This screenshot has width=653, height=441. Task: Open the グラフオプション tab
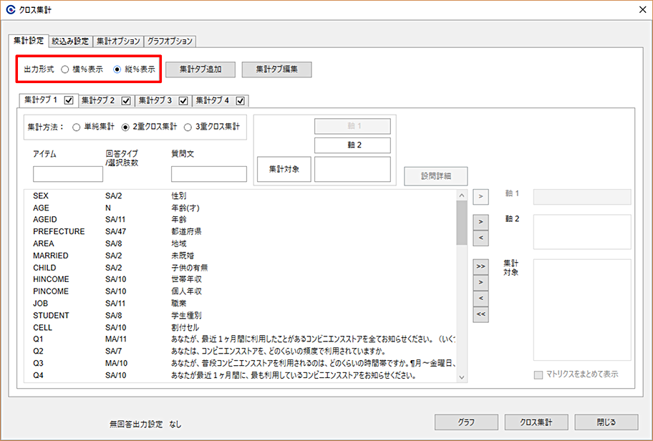coord(170,42)
